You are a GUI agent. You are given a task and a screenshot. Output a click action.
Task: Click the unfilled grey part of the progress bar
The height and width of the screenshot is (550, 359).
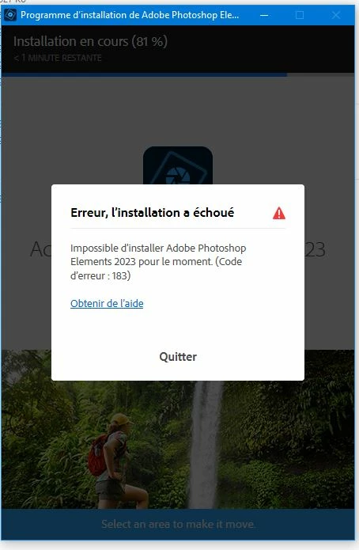coord(320,74)
